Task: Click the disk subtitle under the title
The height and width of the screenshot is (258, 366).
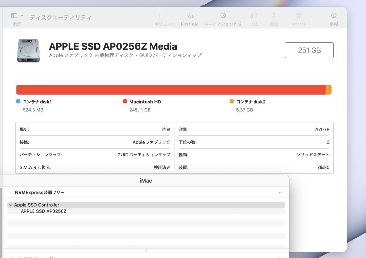Action: point(125,55)
